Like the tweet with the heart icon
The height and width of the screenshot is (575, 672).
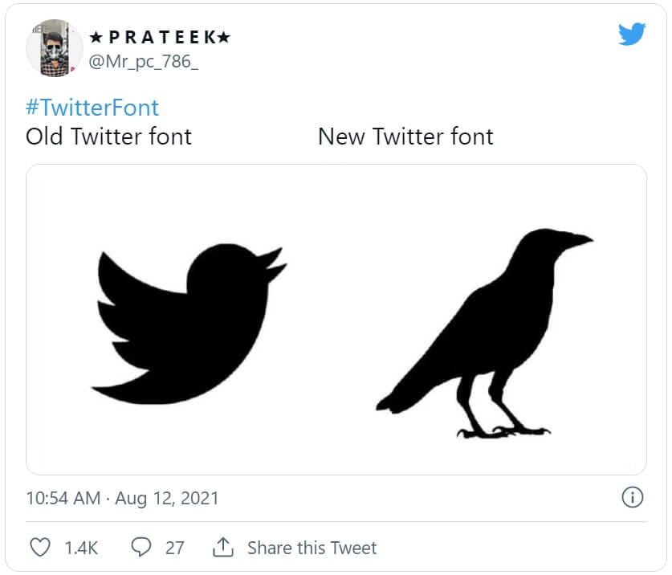(39, 548)
